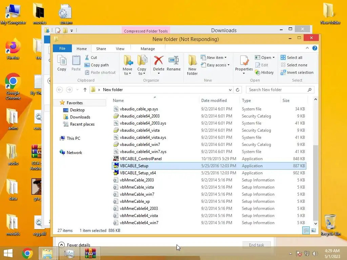This screenshot has width=347, height=260.
Task: Collapse the ribbon with the chevron
Action: point(307,48)
